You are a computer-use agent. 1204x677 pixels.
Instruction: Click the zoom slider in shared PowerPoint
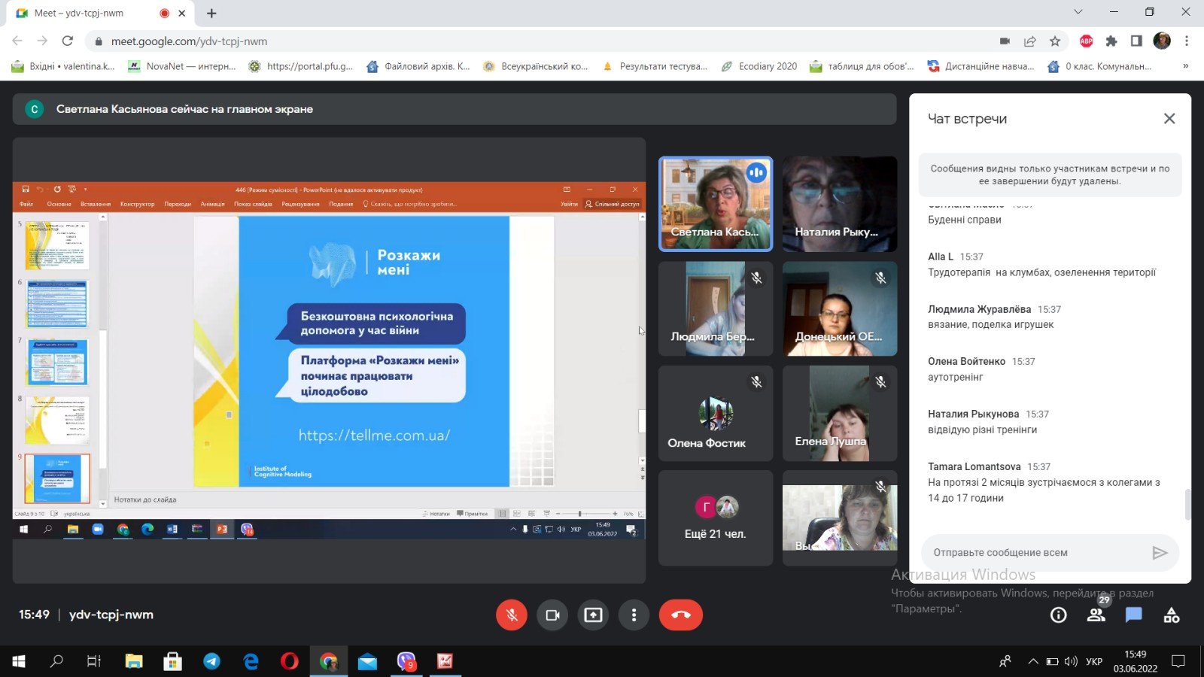579,514
